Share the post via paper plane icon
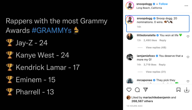The image size is (192, 110). click(x=145, y=90)
